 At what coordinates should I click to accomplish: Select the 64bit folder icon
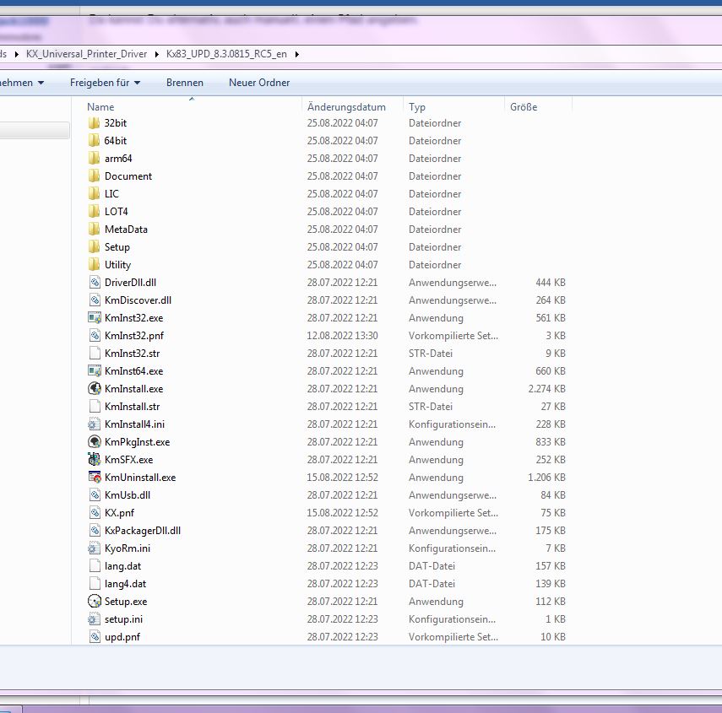click(x=94, y=140)
